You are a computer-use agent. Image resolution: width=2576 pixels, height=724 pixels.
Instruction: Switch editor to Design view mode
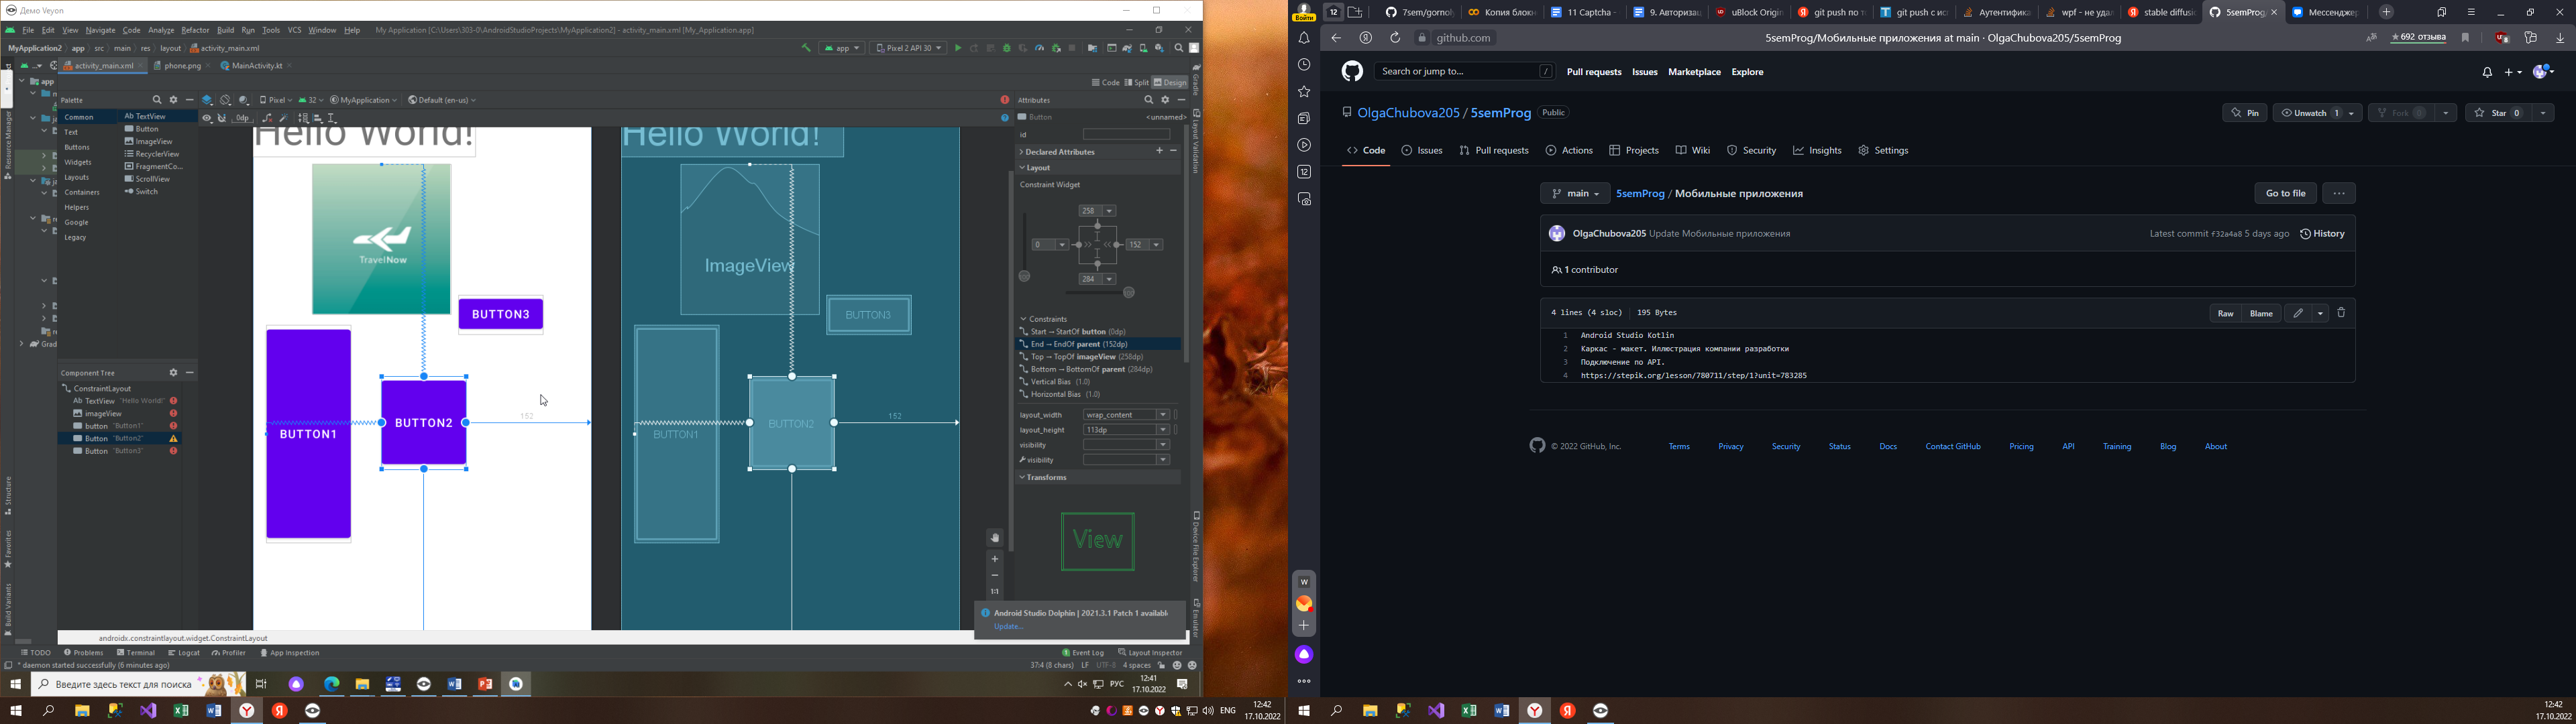[x=1170, y=83]
